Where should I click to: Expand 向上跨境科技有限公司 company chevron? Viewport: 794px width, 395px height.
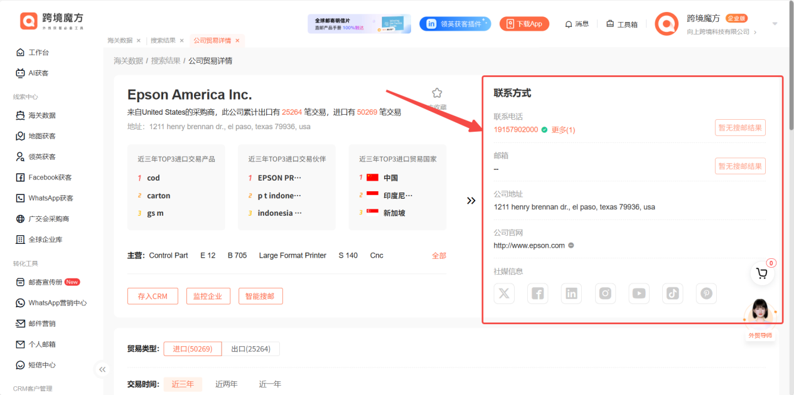pos(755,32)
